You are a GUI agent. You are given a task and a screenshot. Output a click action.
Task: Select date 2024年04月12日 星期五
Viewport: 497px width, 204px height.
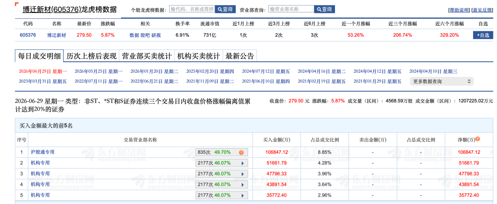point(377,71)
